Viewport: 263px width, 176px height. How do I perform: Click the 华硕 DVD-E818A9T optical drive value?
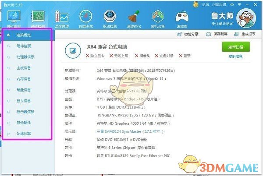122,140
